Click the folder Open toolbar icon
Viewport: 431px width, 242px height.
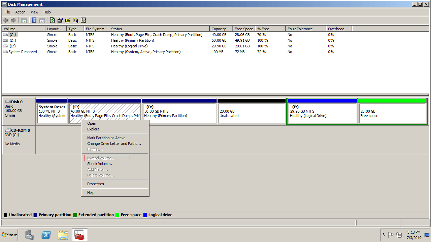tap(68, 21)
